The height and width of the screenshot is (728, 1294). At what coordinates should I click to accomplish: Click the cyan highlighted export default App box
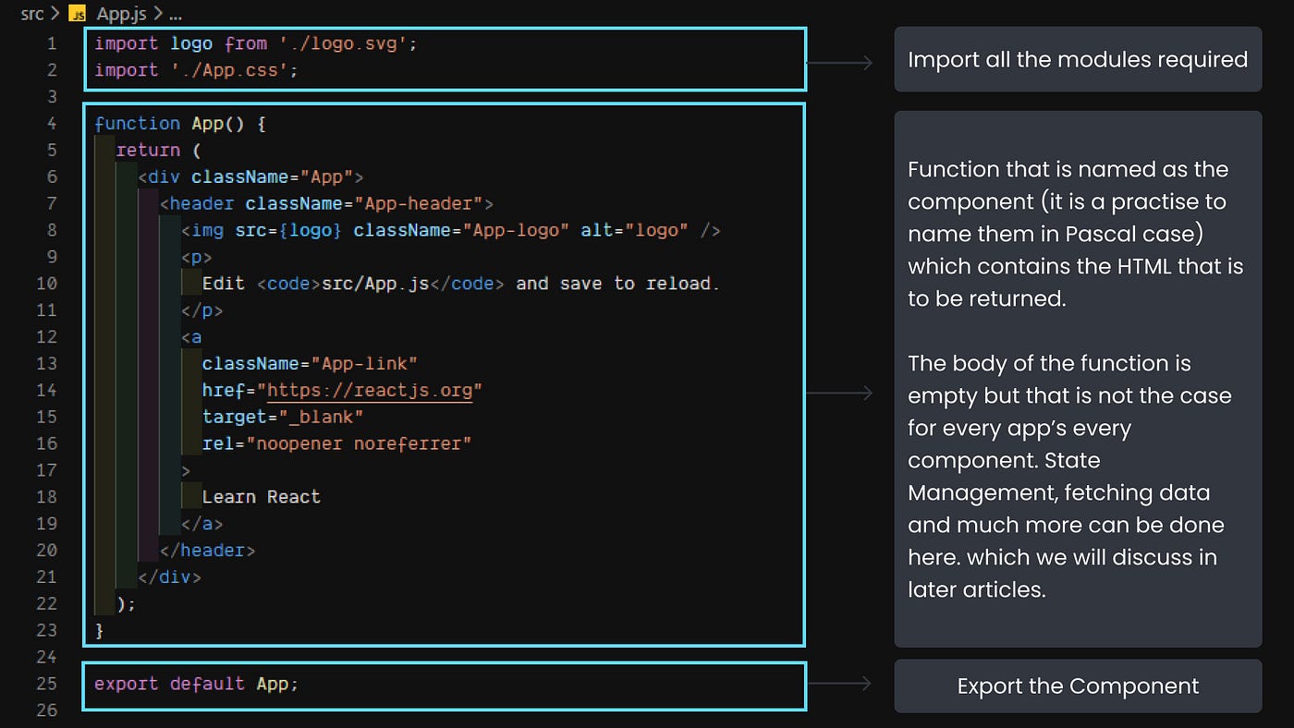444,686
